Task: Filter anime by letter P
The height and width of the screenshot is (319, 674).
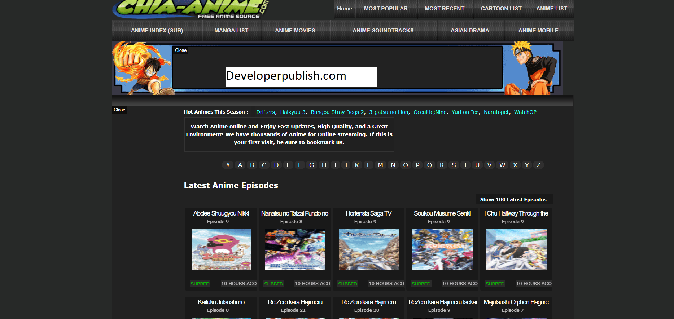Action: pyautogui.click(x=418, y=165)
